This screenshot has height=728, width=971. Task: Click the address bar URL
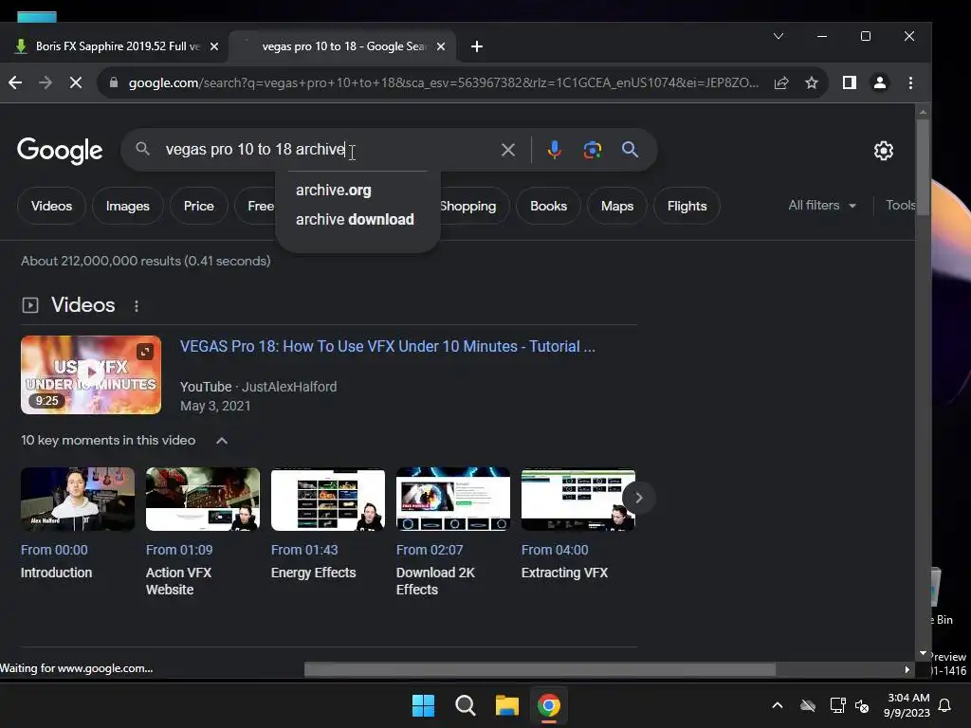(x=444, y=82)
